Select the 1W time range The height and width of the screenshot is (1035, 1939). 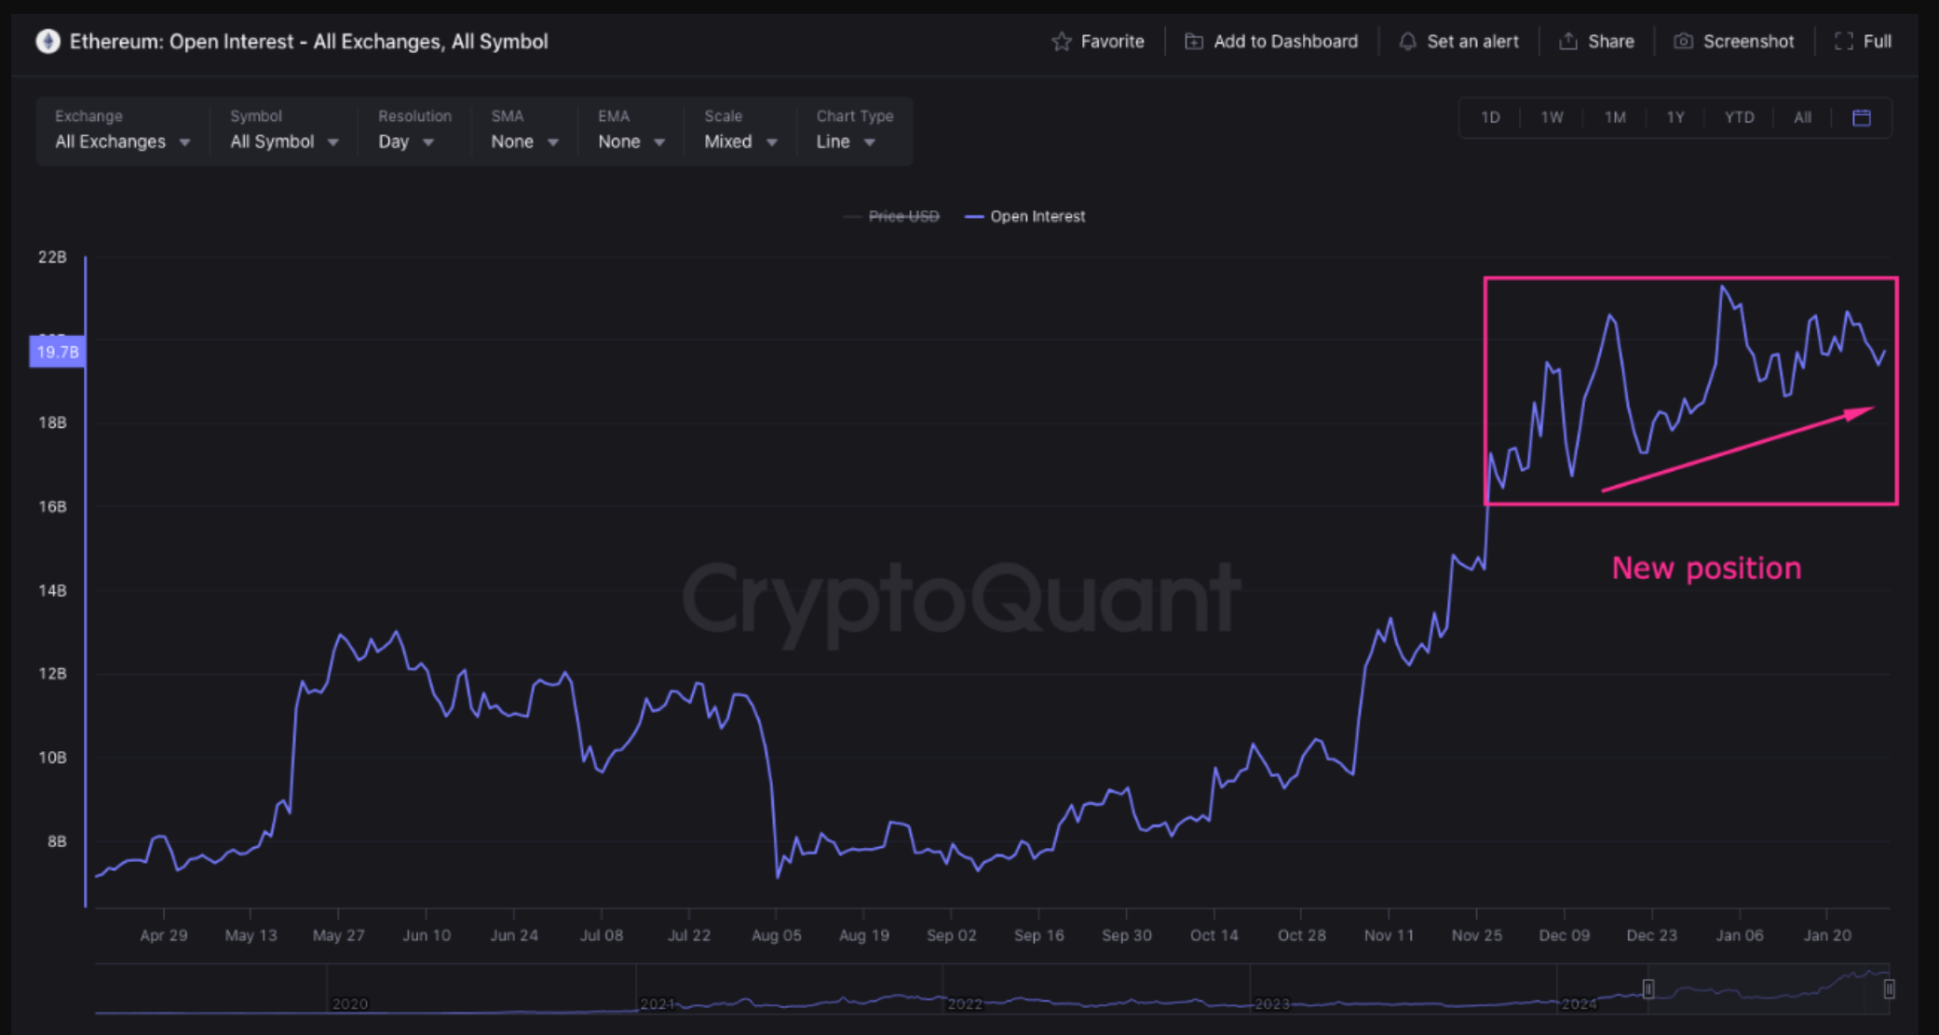pos(1552,118)
